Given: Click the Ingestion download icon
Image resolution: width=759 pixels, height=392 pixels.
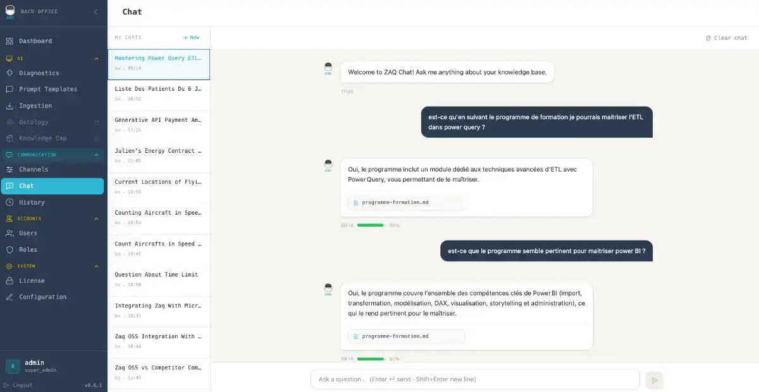Looking at the screenshot, I should point(9,106).
